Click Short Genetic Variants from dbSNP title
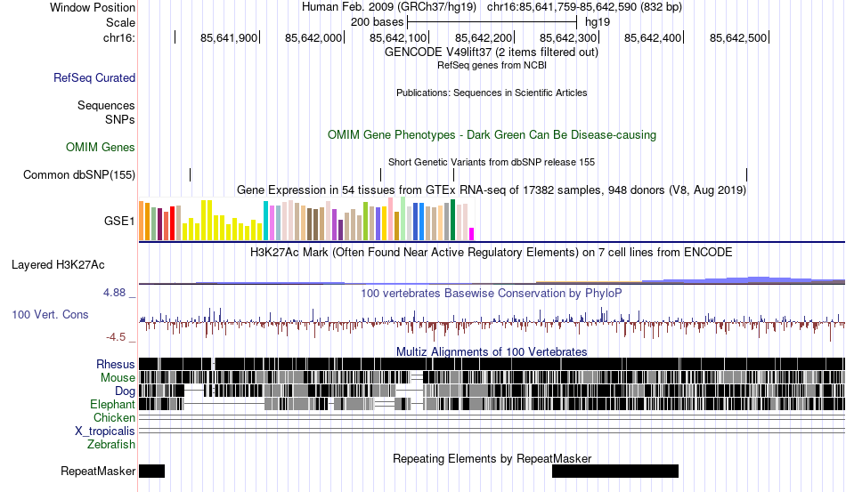The height and width of the screenshot is (492, 846). 492,162
